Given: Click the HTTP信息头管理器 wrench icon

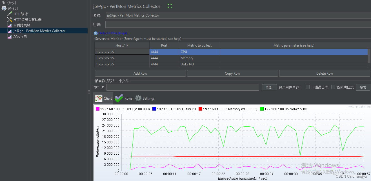Looking at the screenshot, I should point(10,20).
